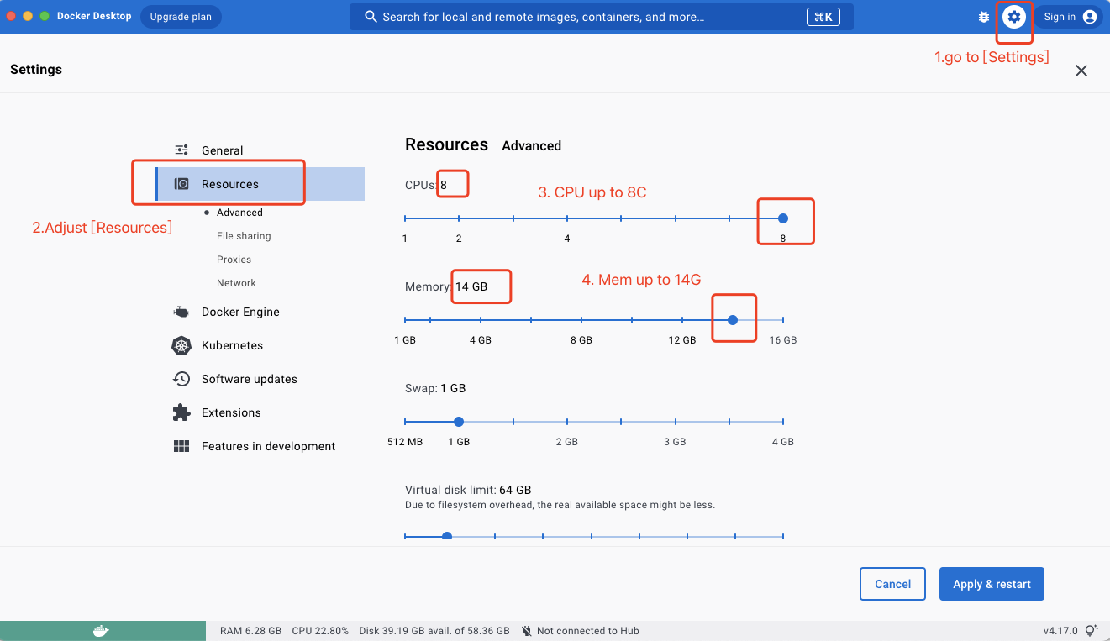This screenshot has width=1110, height=641.
Task: Click the Features in development grid icon
Action: tap(181, 446)
